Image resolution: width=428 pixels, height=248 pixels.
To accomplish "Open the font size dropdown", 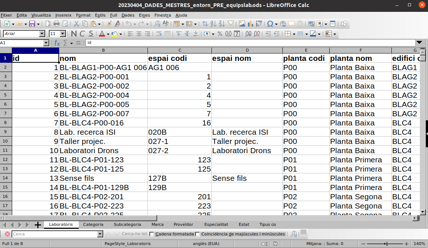I will click(63, 34).
